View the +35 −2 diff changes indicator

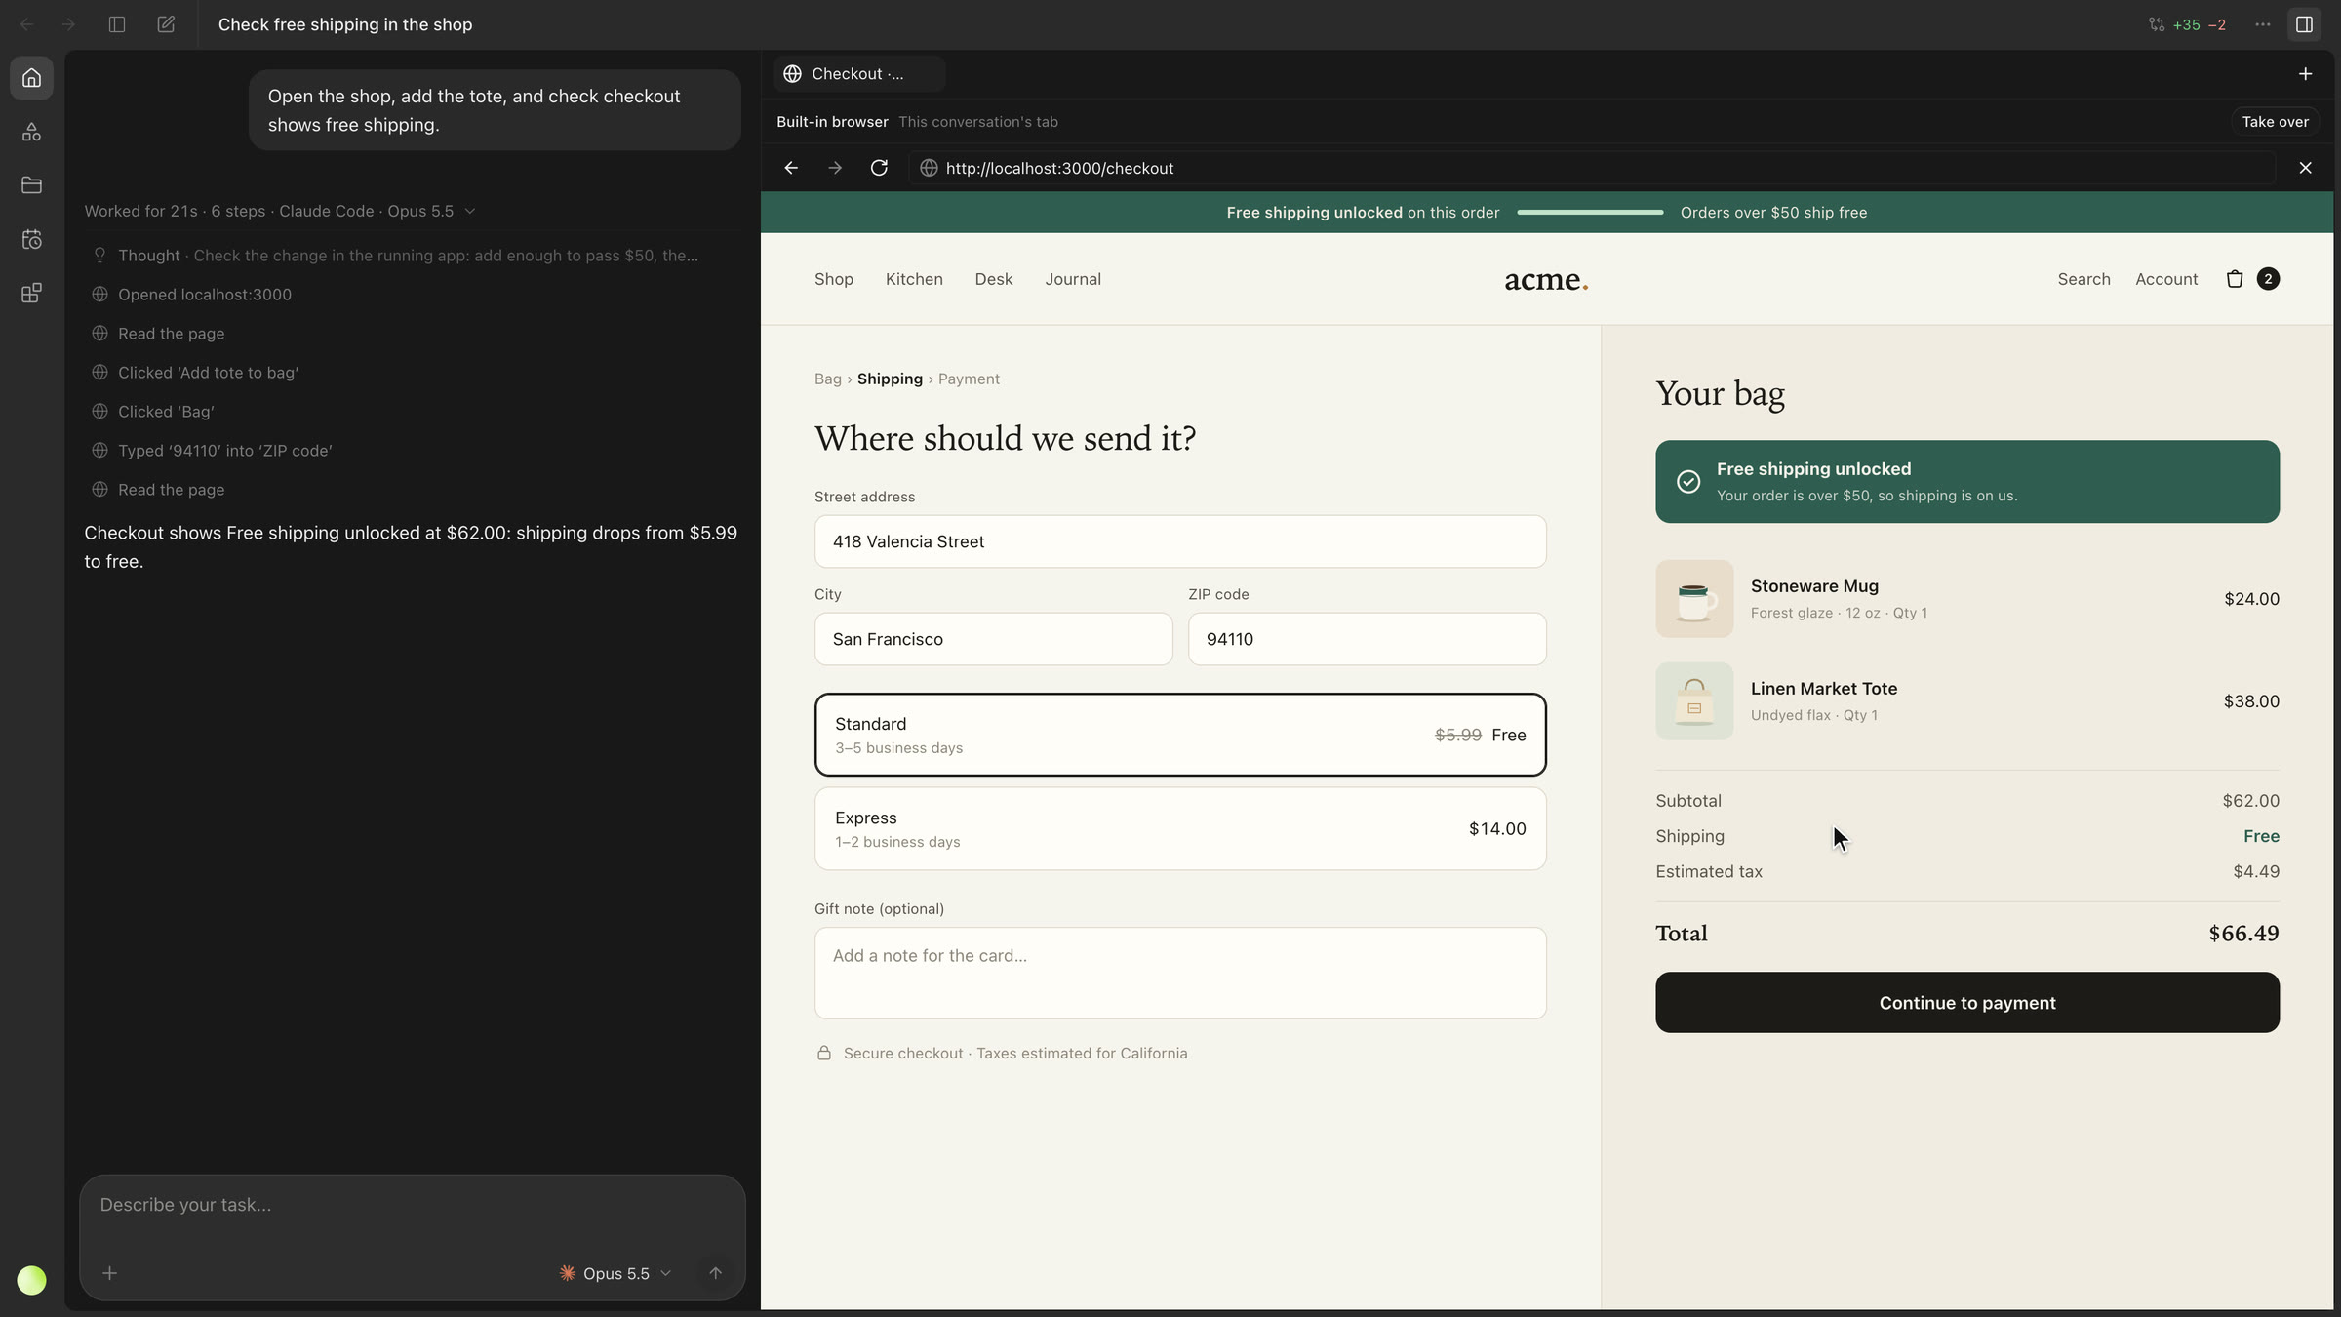point(2187,24)
